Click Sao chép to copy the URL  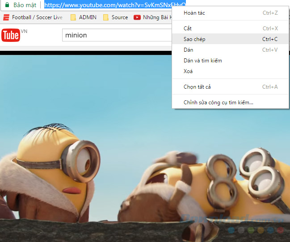(x=194, y=39)
